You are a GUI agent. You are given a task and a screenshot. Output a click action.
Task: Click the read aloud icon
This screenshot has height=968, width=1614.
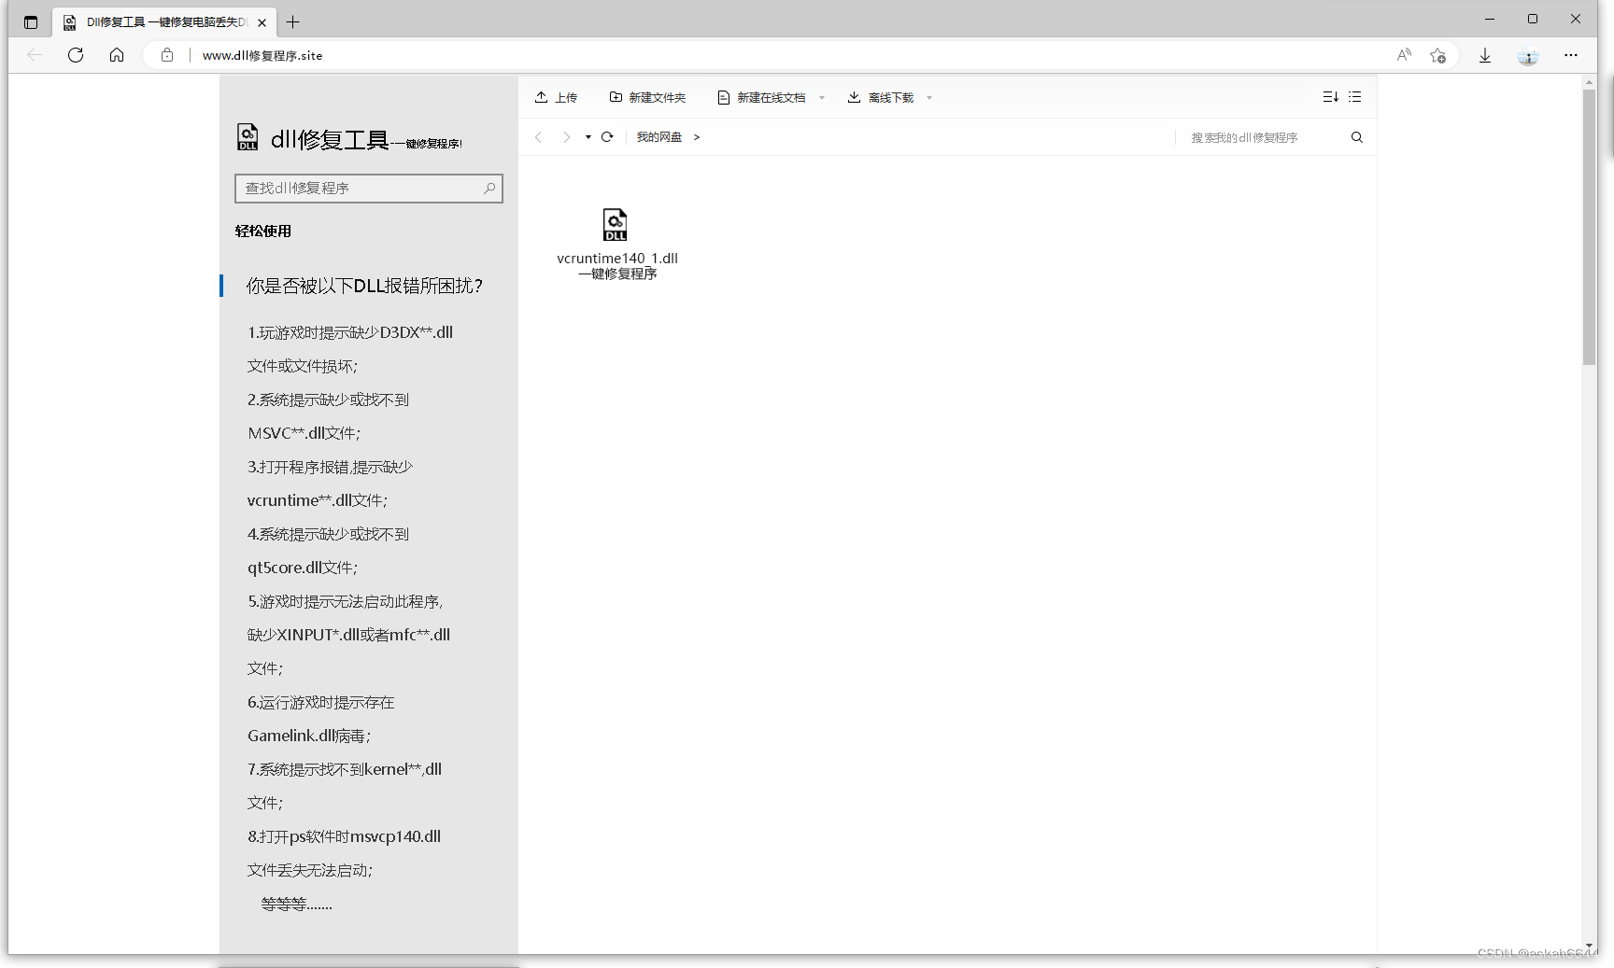[1404, 55]
